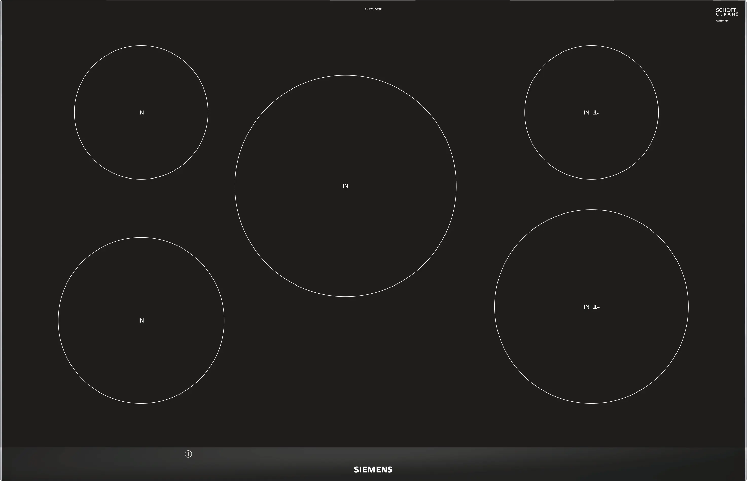Tap the IN label of bottom-left zone

pos(141,320)
